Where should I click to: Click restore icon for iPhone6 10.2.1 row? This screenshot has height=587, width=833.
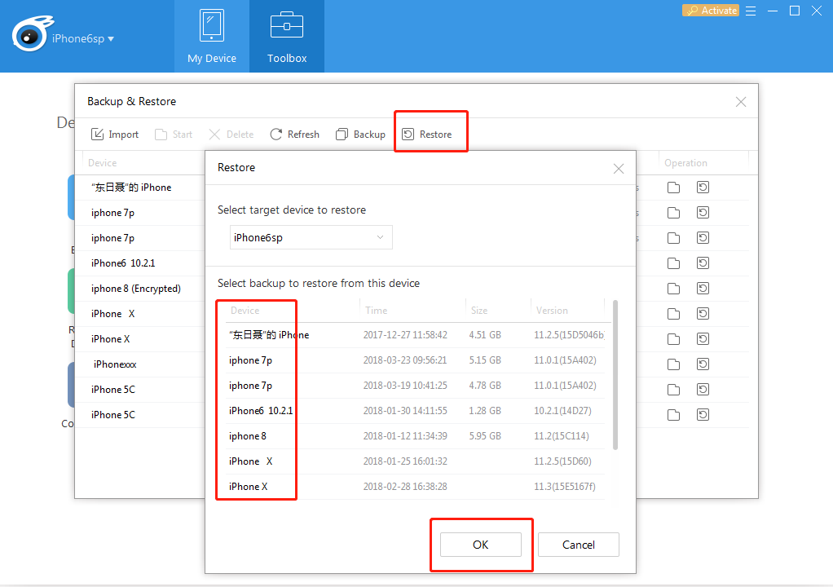703,263
